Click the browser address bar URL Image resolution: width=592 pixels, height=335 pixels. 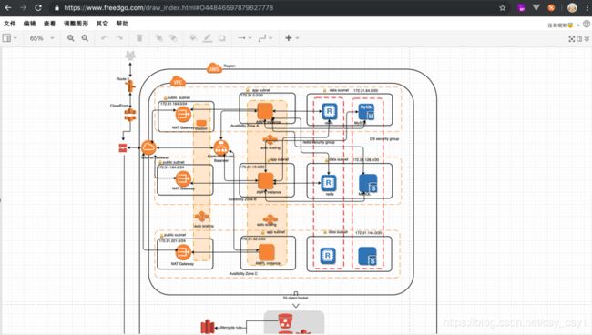168,7
